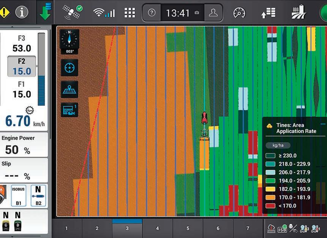Select the 206.0 - 217.9 light blue swatch
This screenshot has height=238, width=327.
coord(270,172)
